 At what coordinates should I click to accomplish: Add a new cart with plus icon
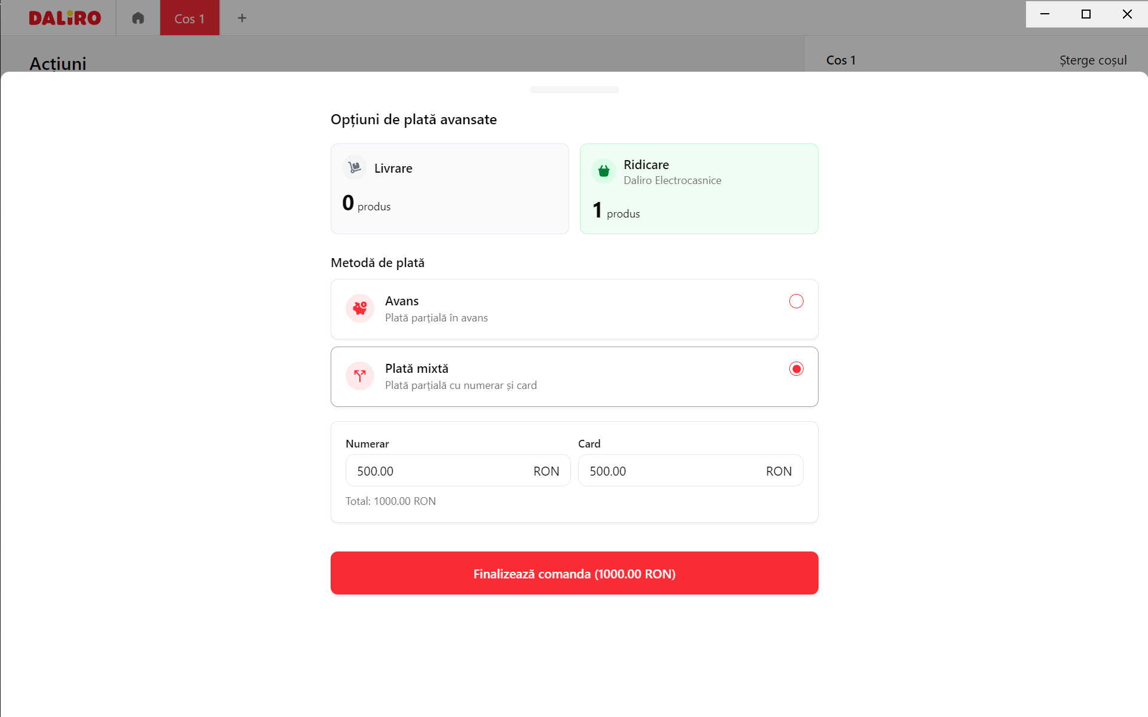click(242, 18)
